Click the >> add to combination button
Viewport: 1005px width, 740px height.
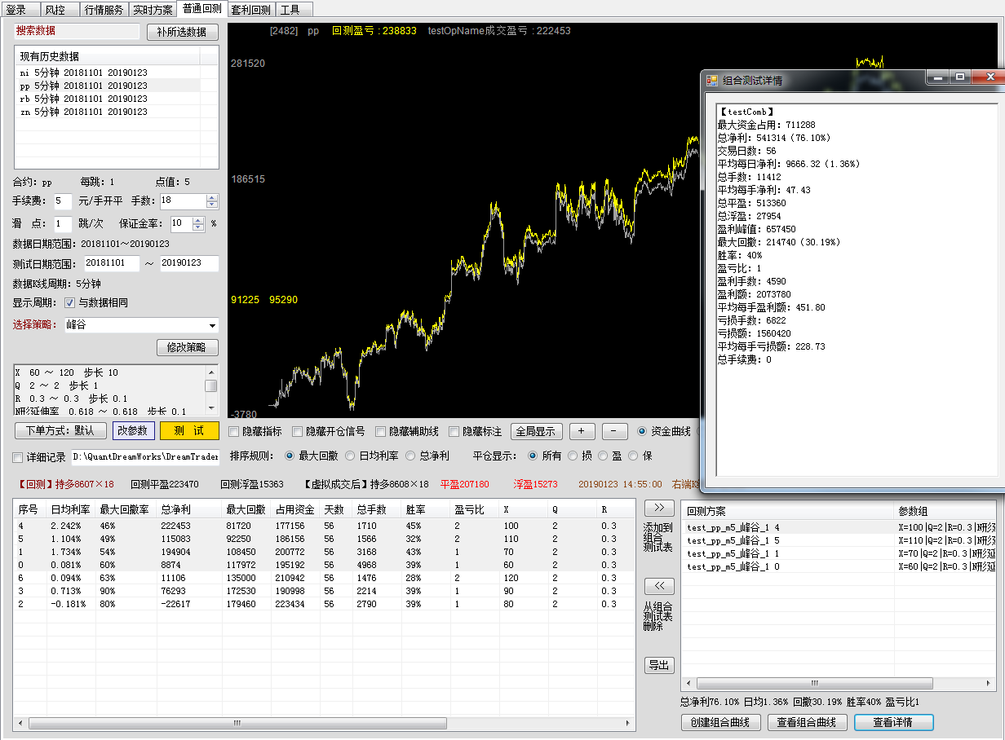coord(659,509)
